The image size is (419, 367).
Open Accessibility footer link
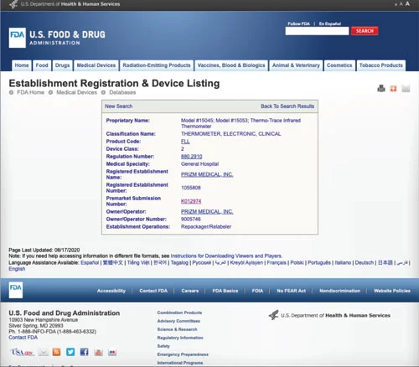111,291
